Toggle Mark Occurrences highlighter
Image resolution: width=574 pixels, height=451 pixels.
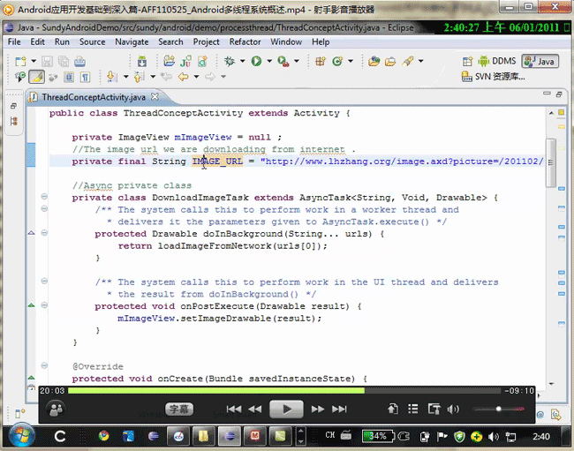(x=36, y=77)
